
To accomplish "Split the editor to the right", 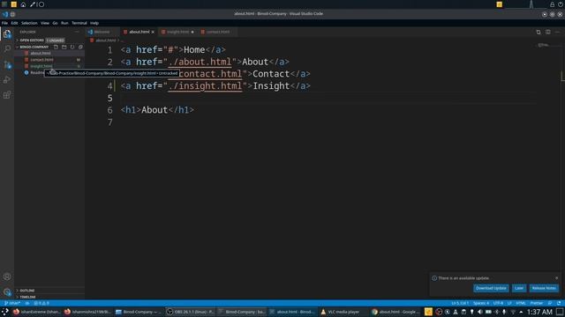I will click(547, 32).
